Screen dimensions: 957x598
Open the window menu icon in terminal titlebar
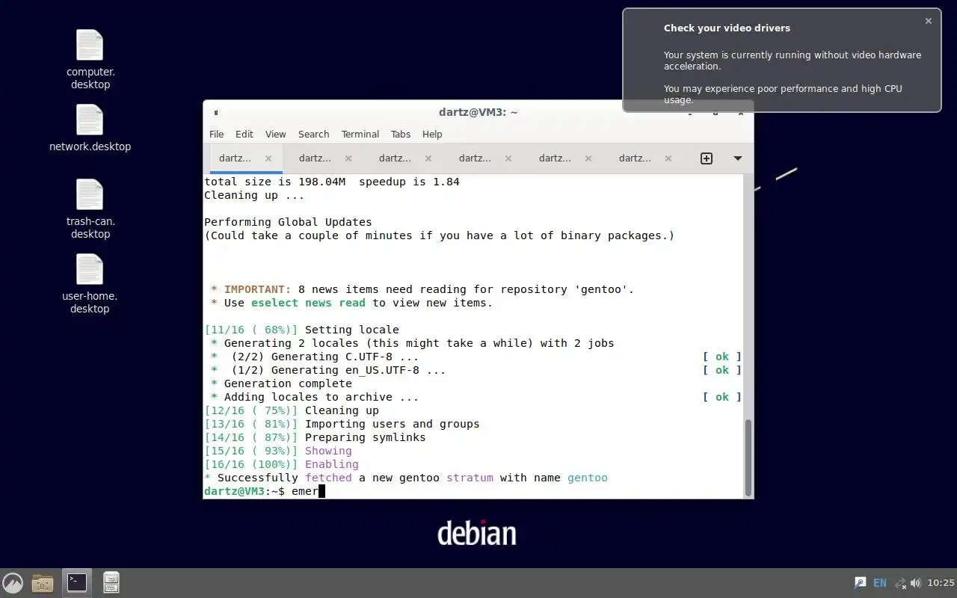click(215, 112)
